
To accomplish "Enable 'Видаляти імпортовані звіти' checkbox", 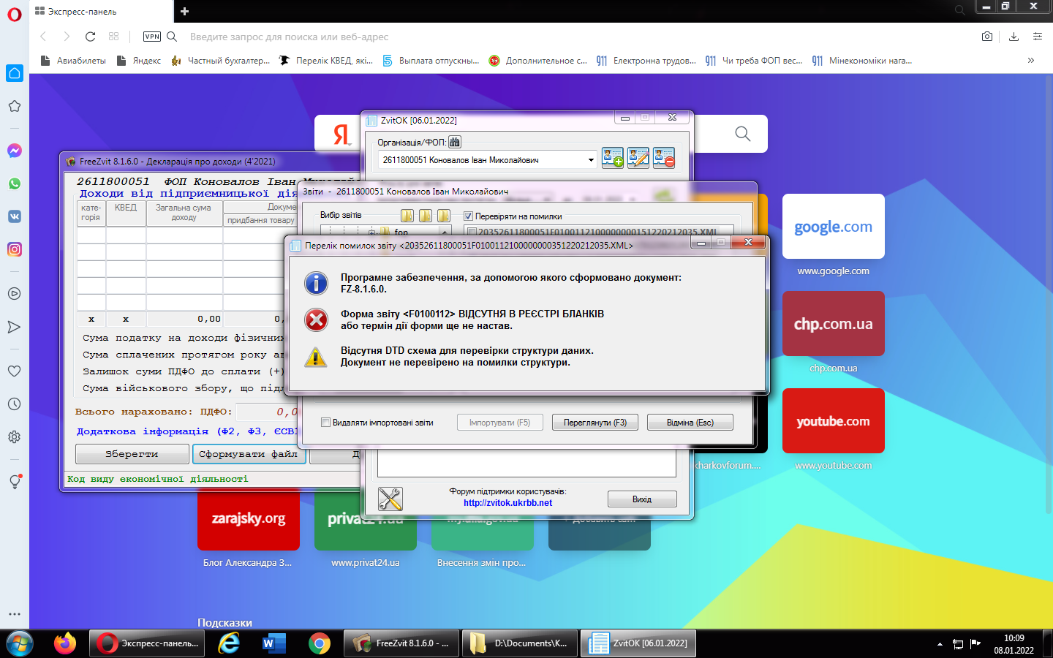I will pos(326,423).
